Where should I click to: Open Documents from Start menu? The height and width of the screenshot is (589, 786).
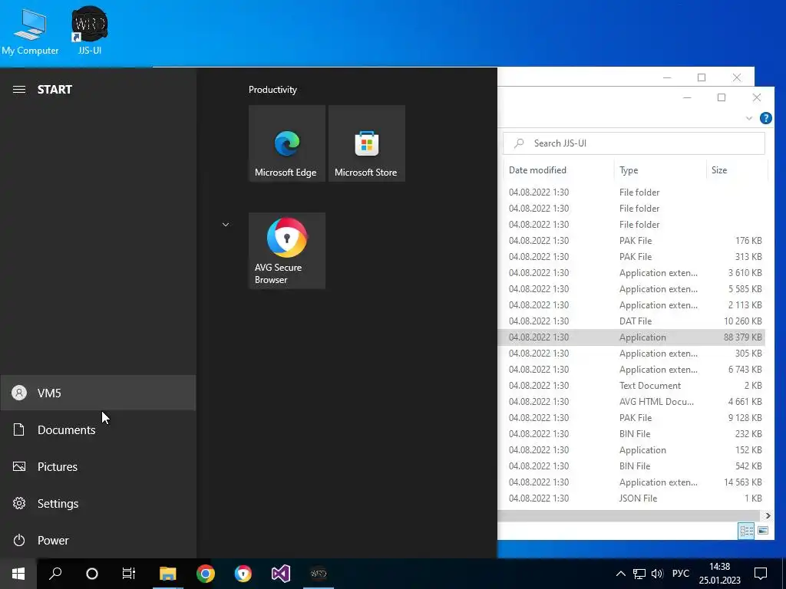98,429
